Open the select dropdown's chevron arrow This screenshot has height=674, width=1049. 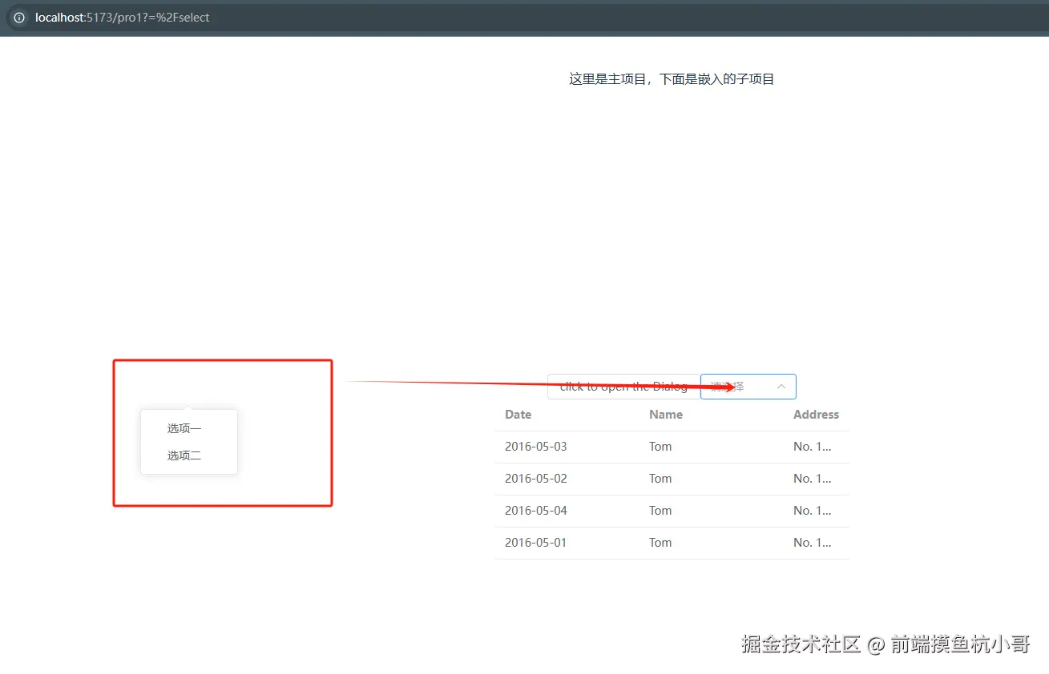tap(781, 387)
